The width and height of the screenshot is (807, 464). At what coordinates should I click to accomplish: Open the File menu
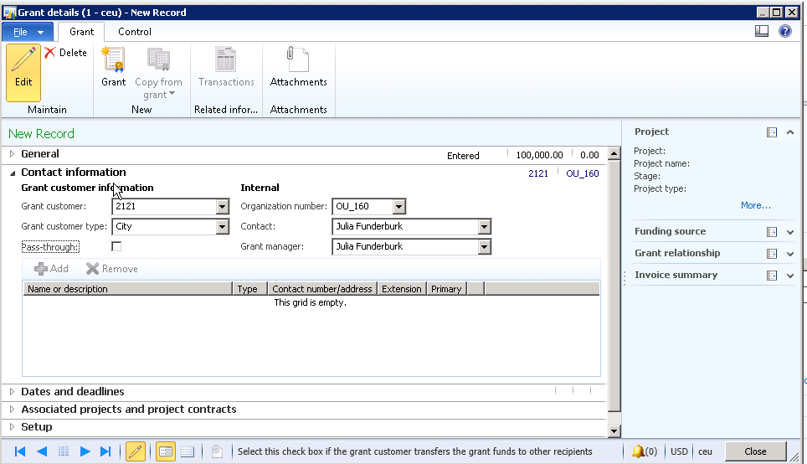[28, 32]
